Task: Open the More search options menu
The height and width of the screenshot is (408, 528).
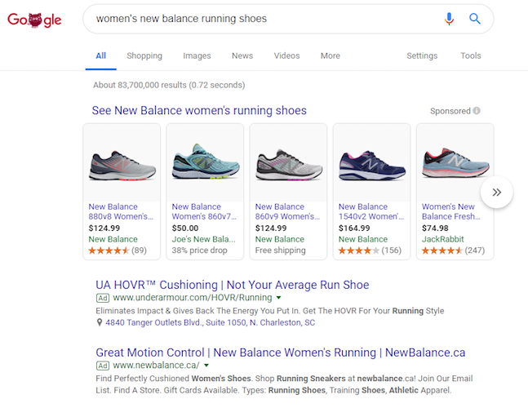Action: (330, 55)
